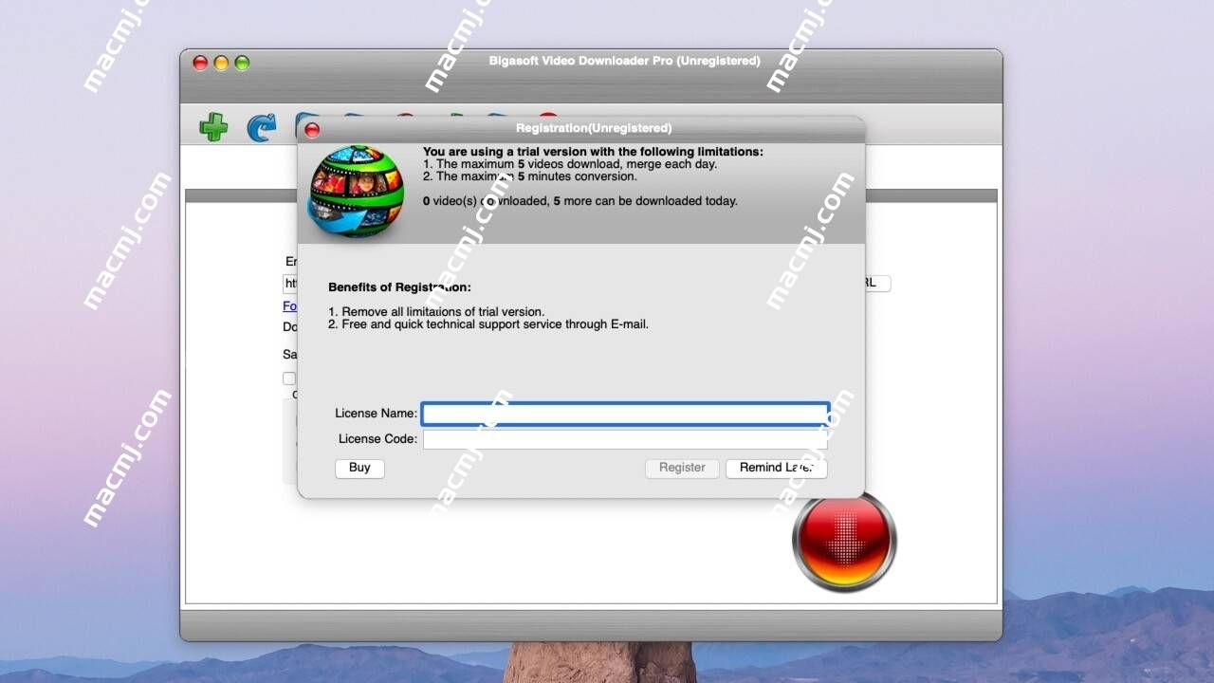Click the 'Benefits of Registration:' heading

click(399, 287)
